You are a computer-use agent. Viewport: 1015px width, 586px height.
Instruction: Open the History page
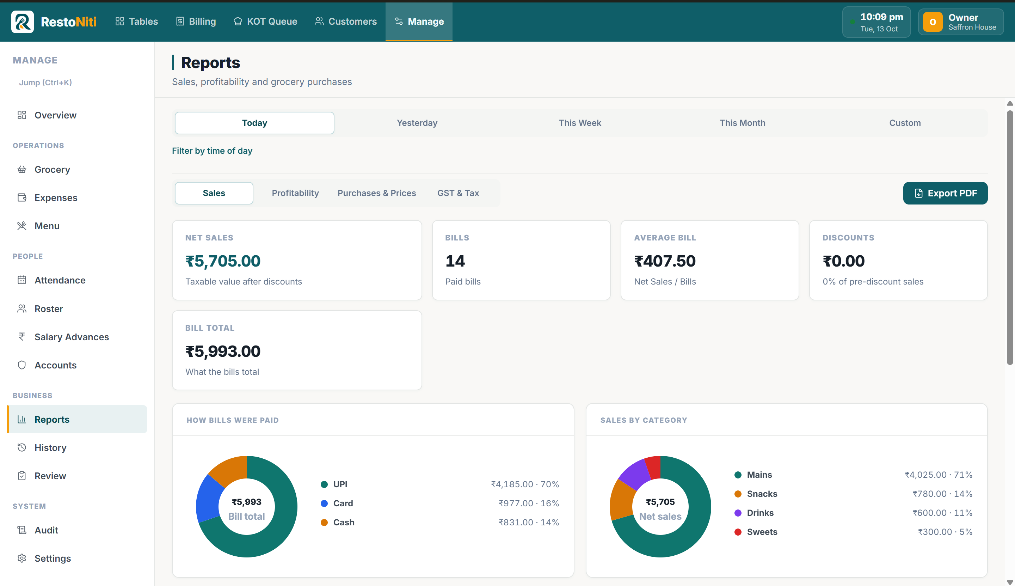77,447
